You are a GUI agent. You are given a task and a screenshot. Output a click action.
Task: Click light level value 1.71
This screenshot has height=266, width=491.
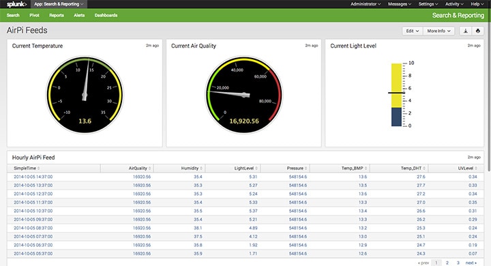click(253, 254)
